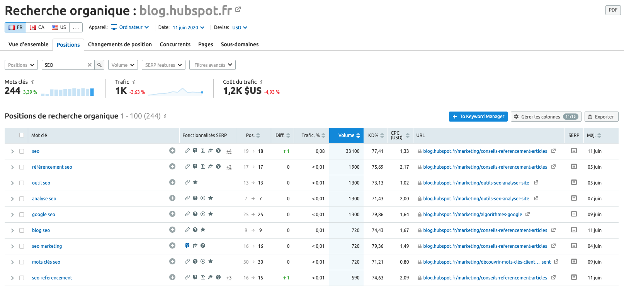Screen dimensions: 624x286
Task: Click the To Keyword Manager button
Action: 478,117
